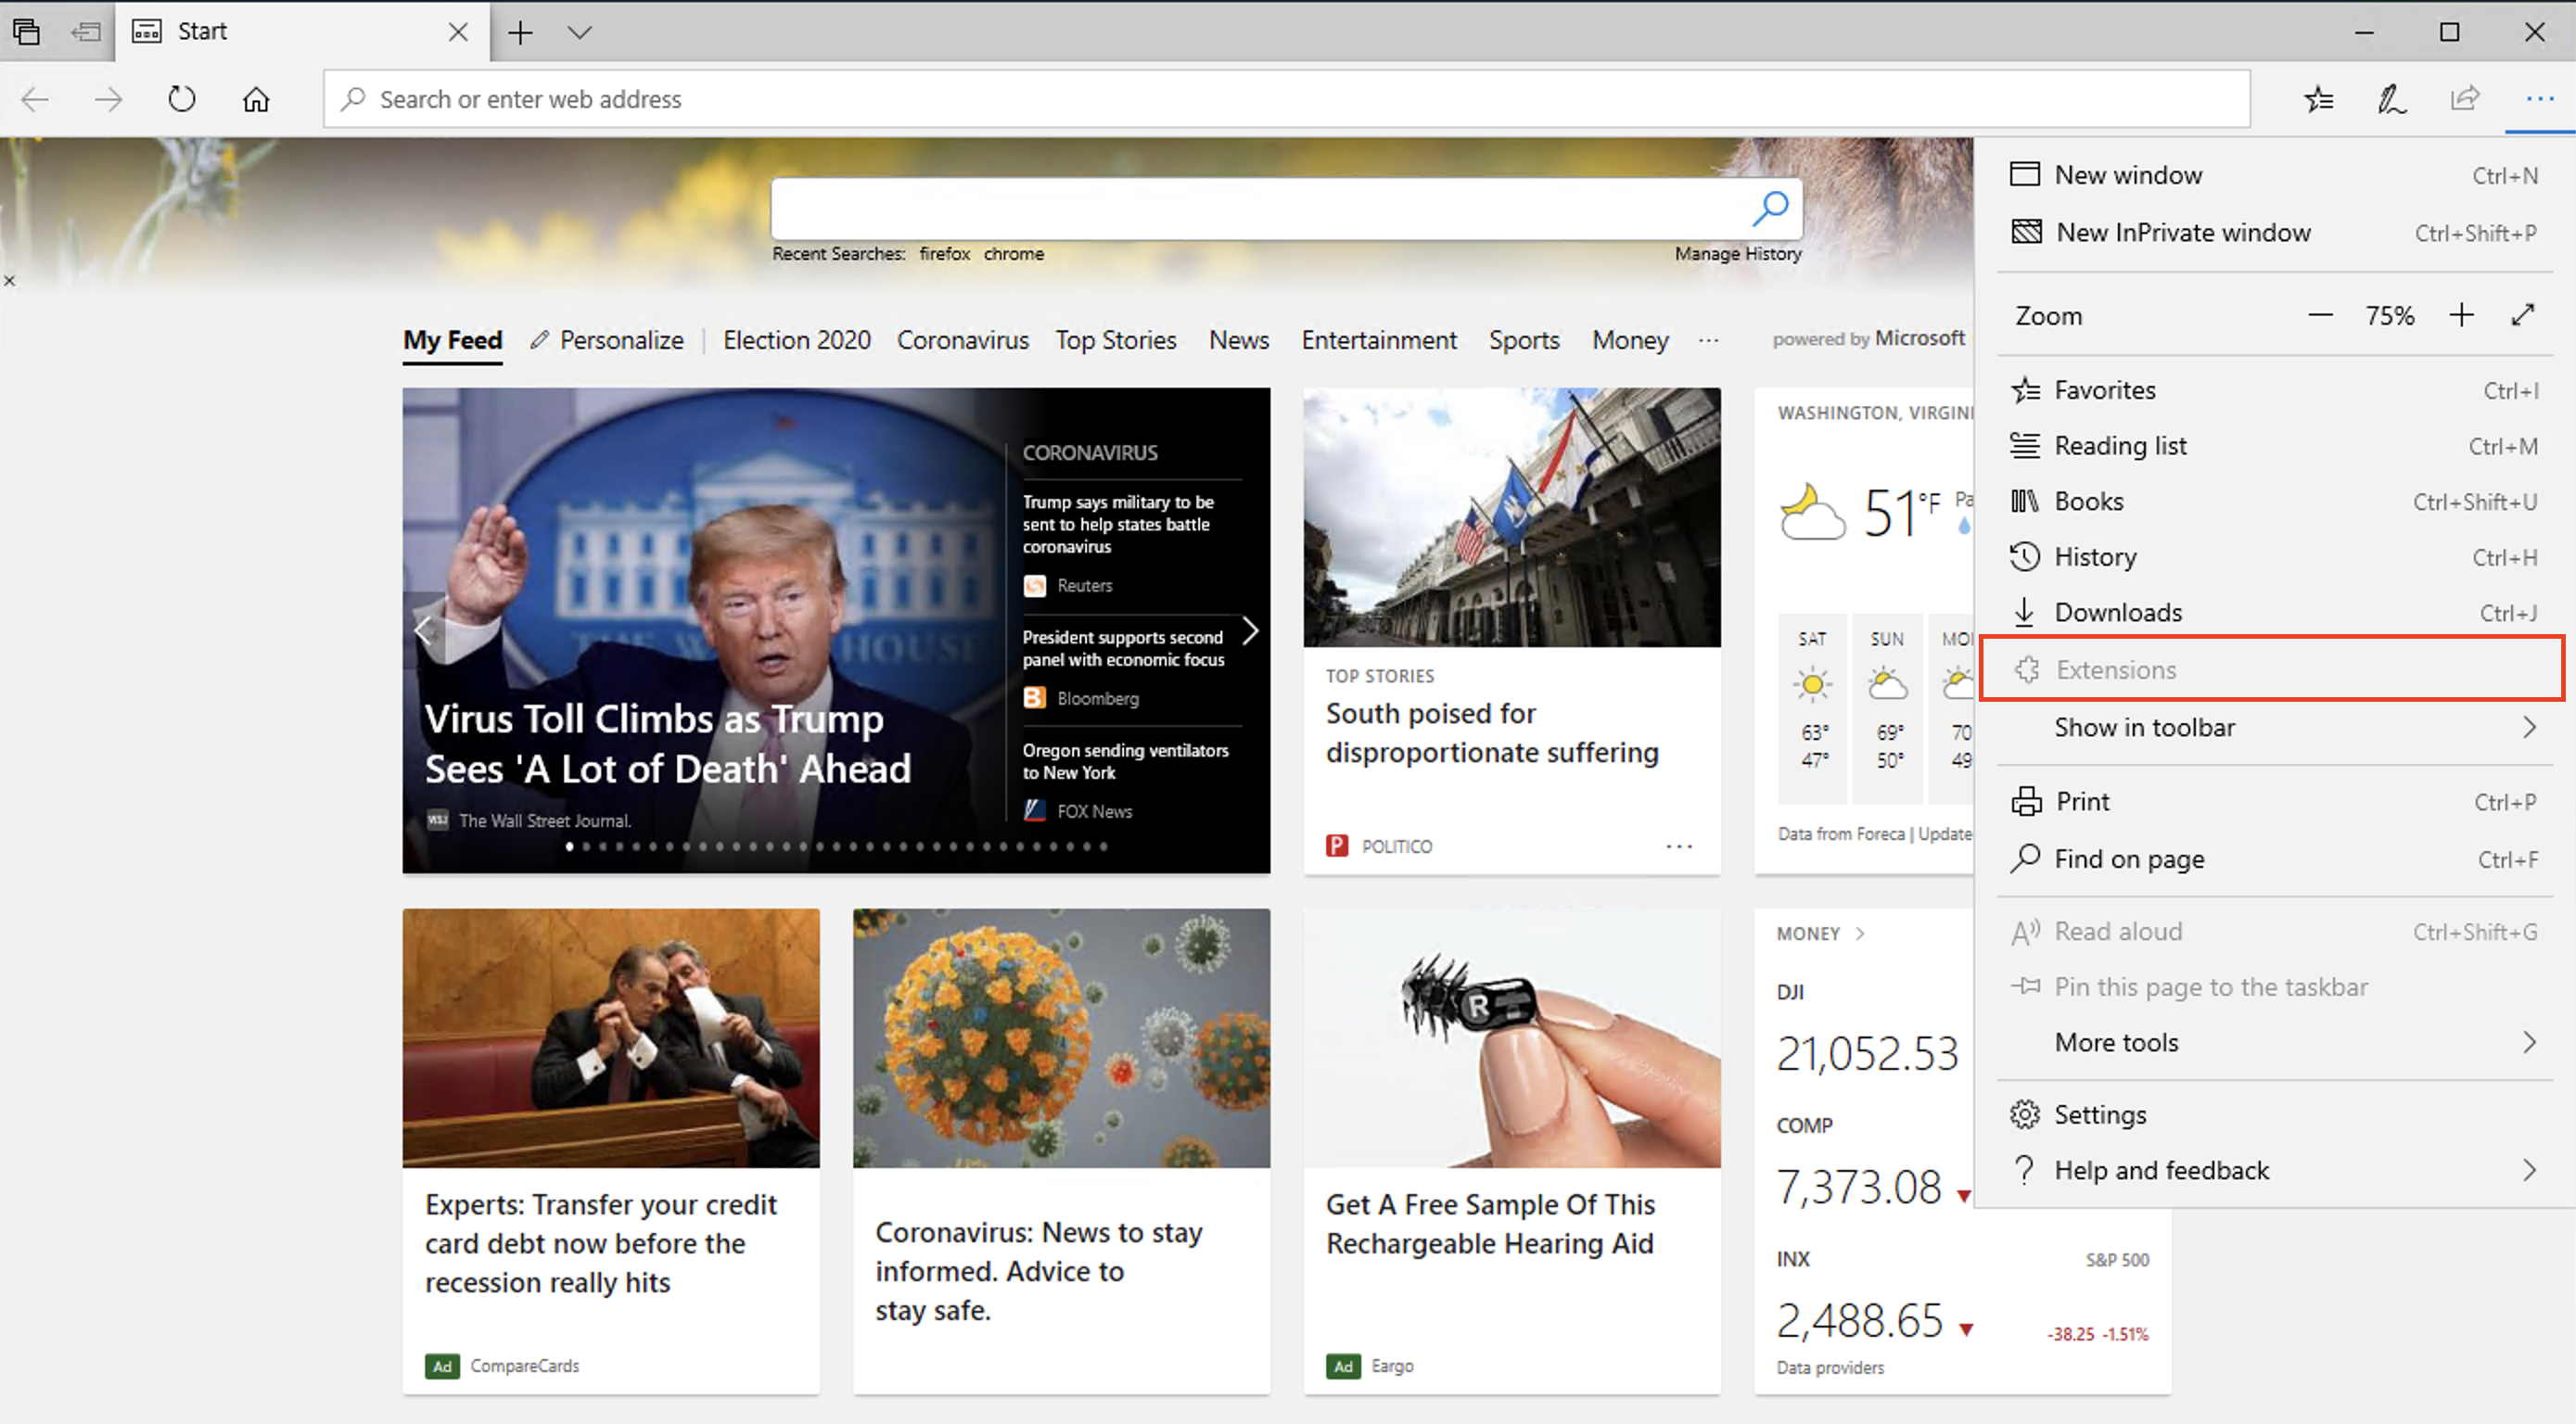
Task: Open the Favorites hub star icon in toolbar
Action: [2318, 99]
